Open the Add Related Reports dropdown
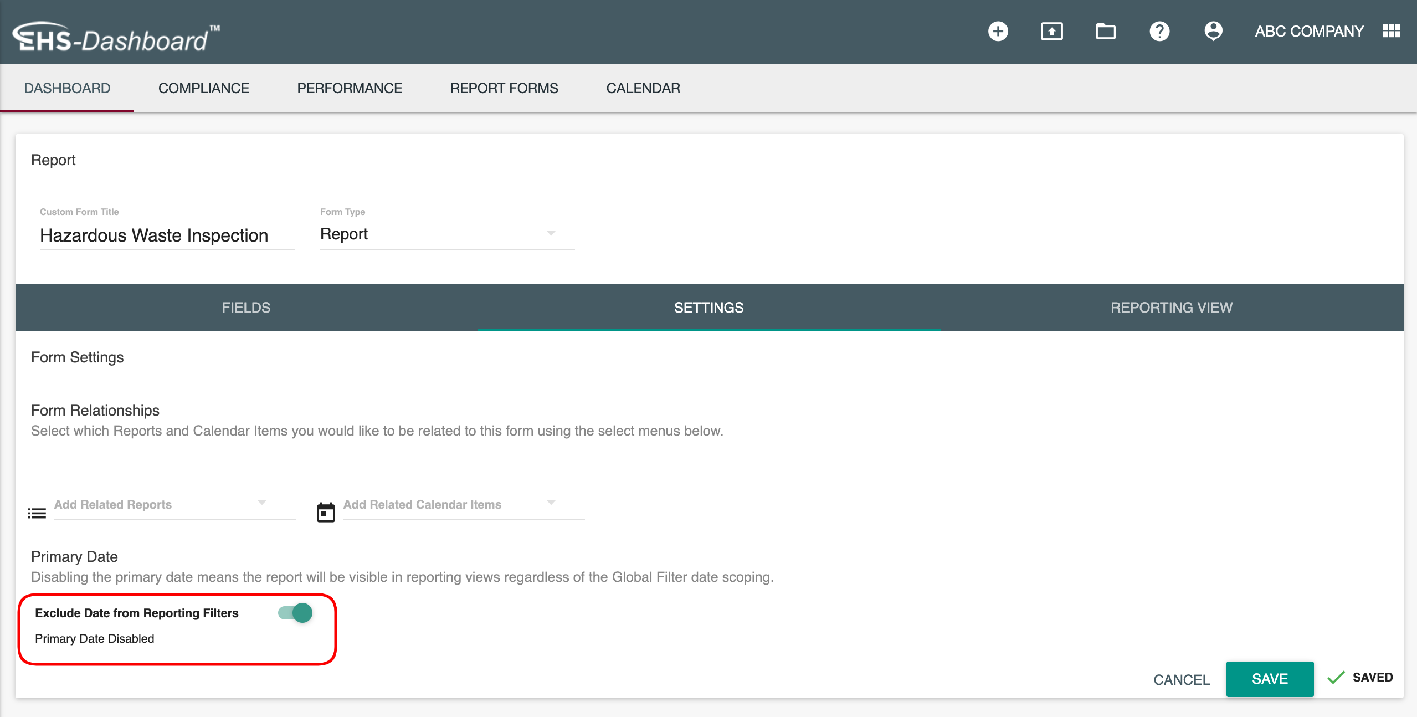 (x=174, y=504)
